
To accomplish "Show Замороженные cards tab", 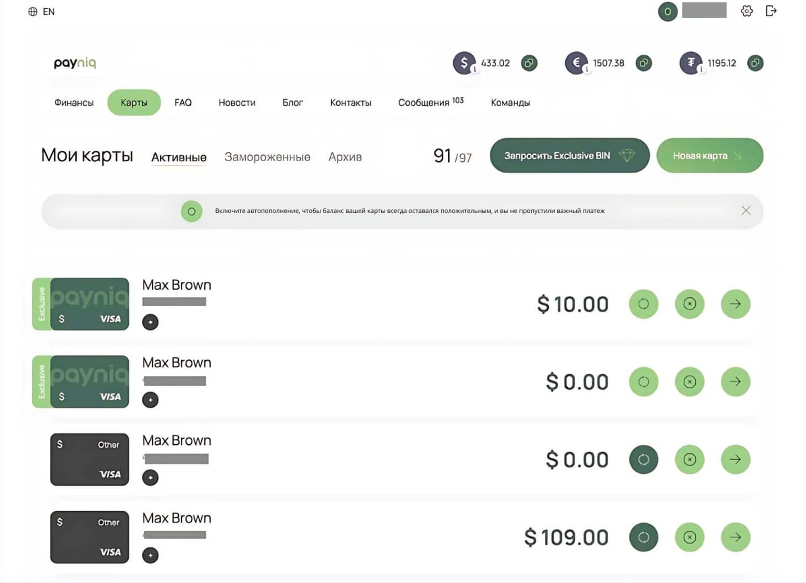I will coord(267,157).
